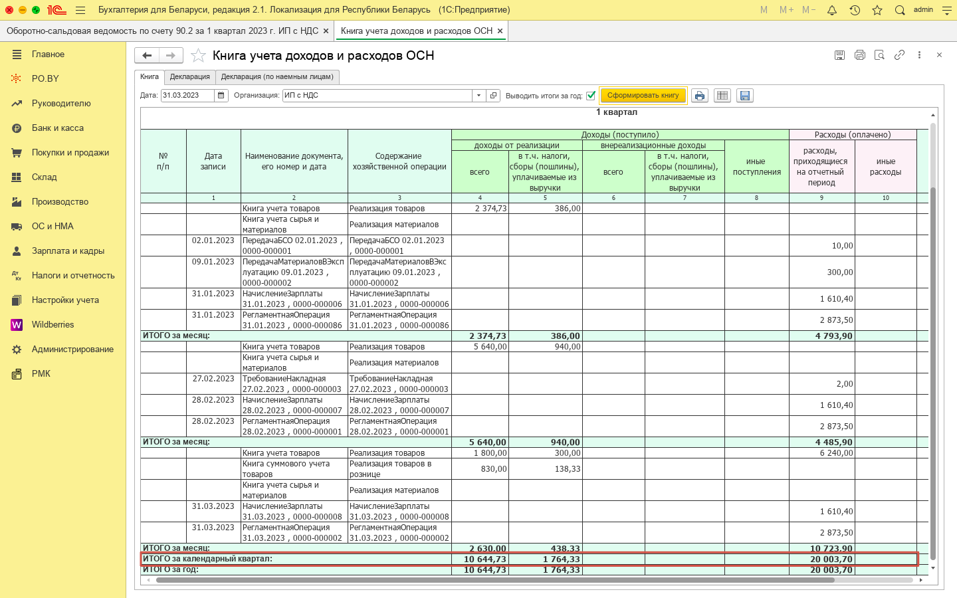Image resolution: width=957 pixels, height=598 pixels.
Task: Click the back navigation arrow
Action: tap(147, 55)
